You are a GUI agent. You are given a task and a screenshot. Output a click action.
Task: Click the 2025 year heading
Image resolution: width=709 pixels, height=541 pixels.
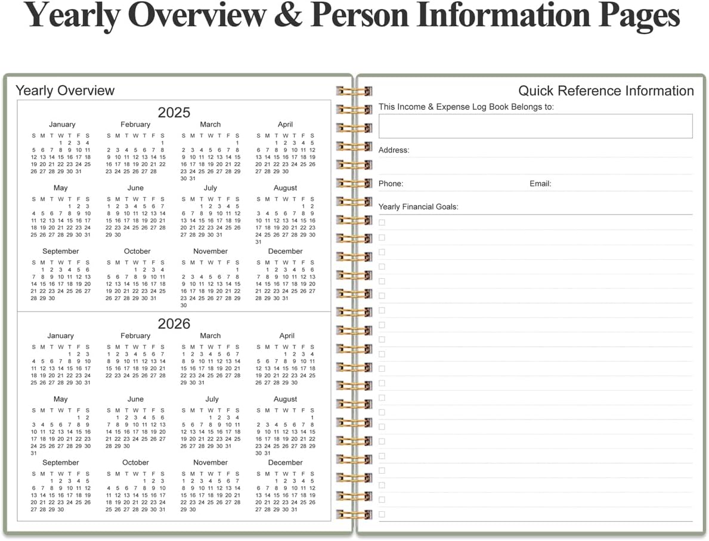pyautogui.click(x=174, y=112)
